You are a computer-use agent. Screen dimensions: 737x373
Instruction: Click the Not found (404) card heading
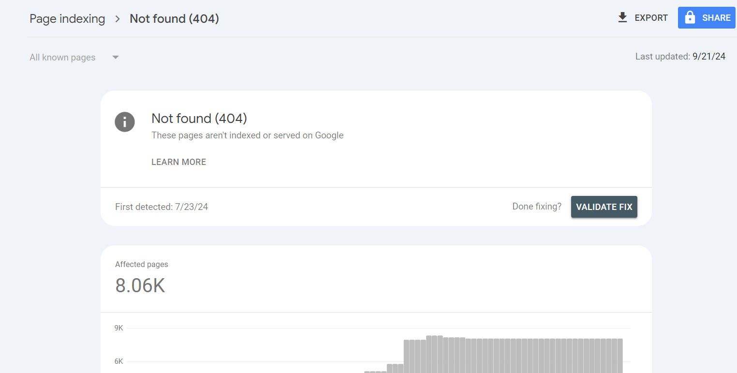coord(199,119)
